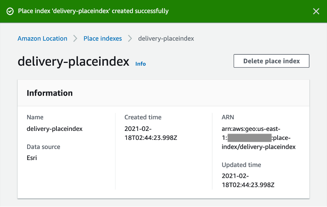Click the Information panel header
This screenshot has width=327, height=207.
click(x=50, y=93)
